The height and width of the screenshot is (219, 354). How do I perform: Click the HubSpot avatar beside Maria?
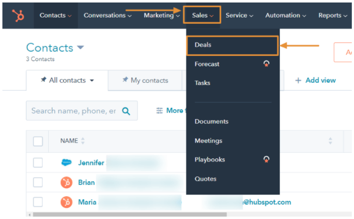pos(66,202)
